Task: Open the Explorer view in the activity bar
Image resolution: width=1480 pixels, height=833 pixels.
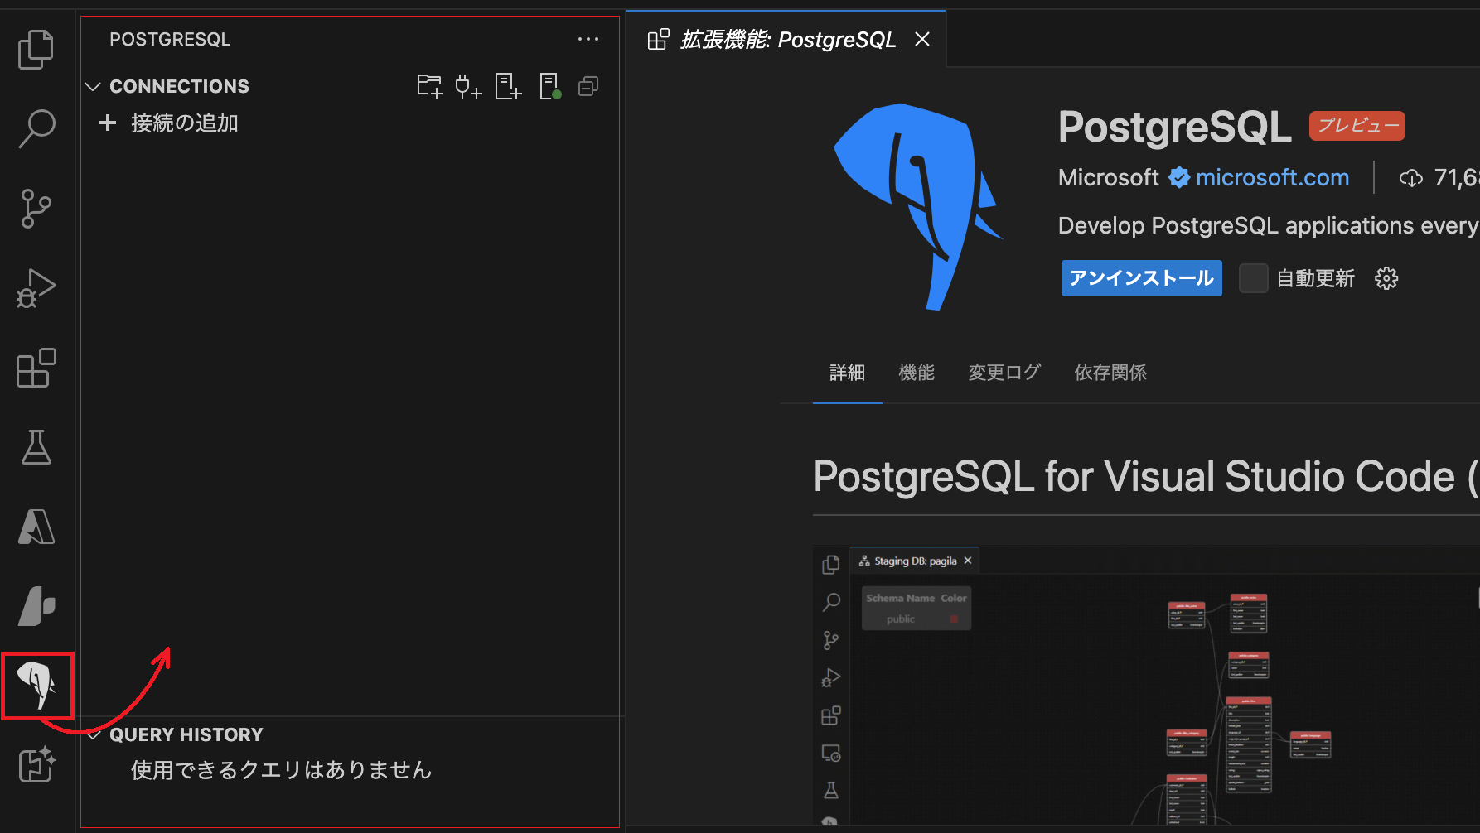Action: click(x=36, y=49)
